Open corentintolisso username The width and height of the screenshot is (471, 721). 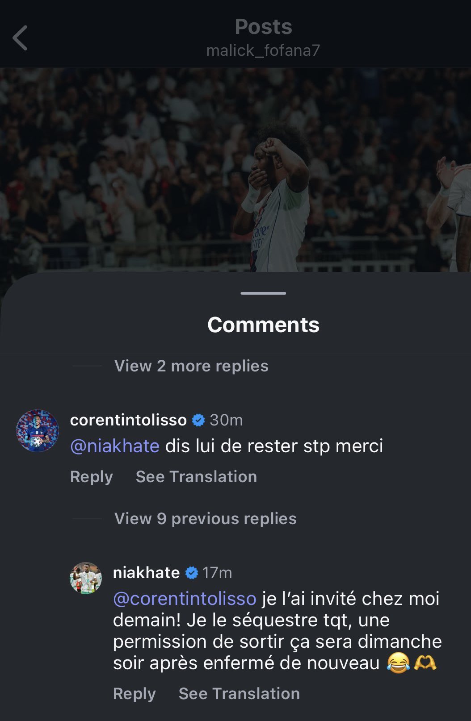[x=128, y=420]
